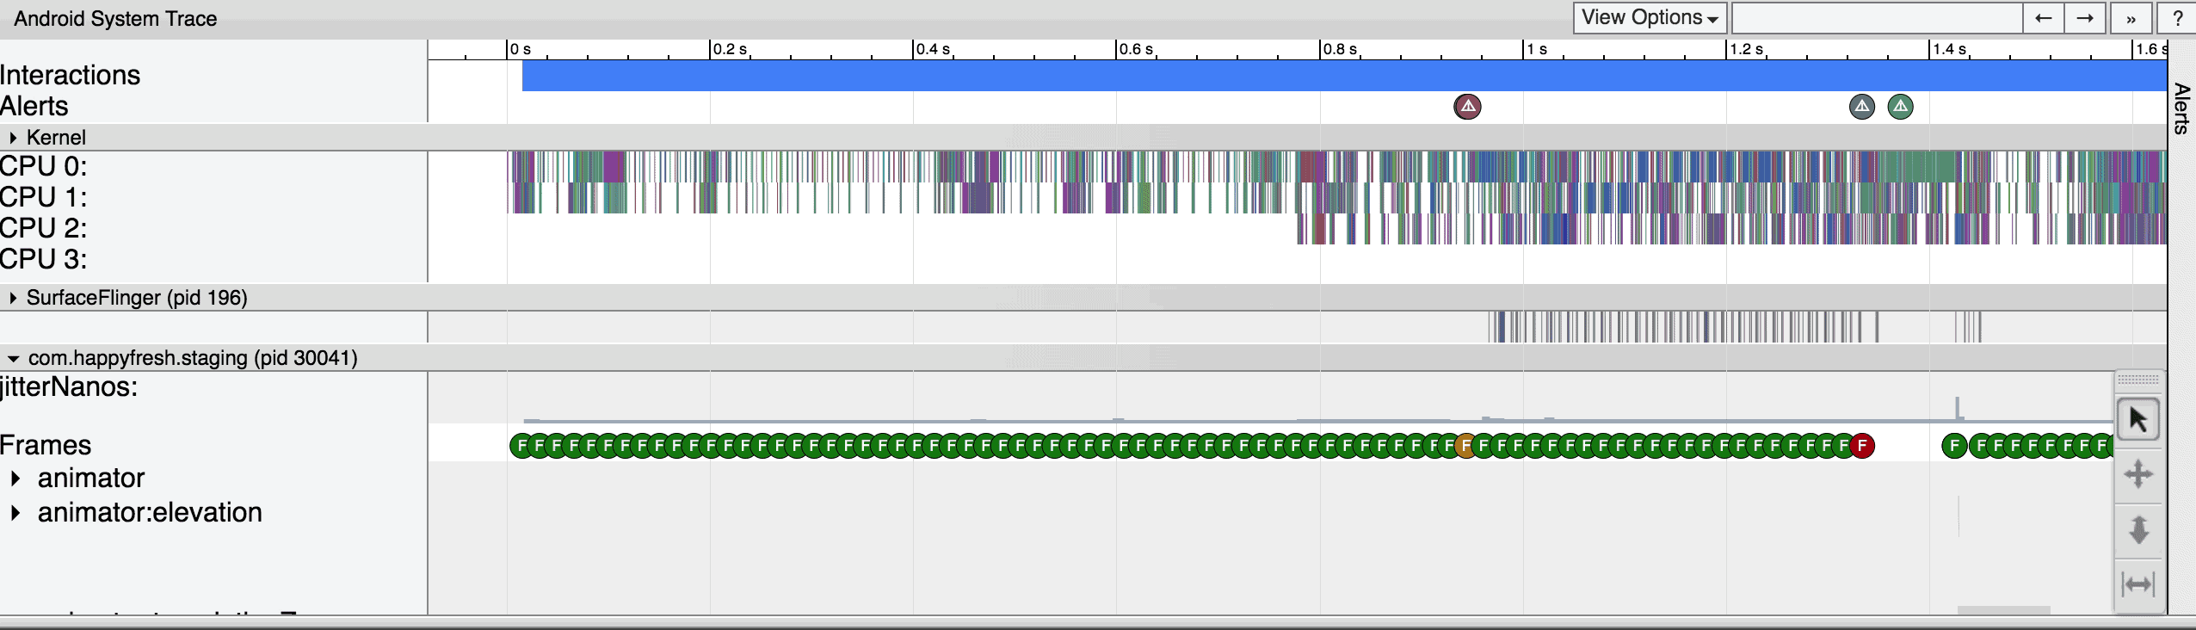
Task: Expand the animator:elevation track
Action: (15, 512)
